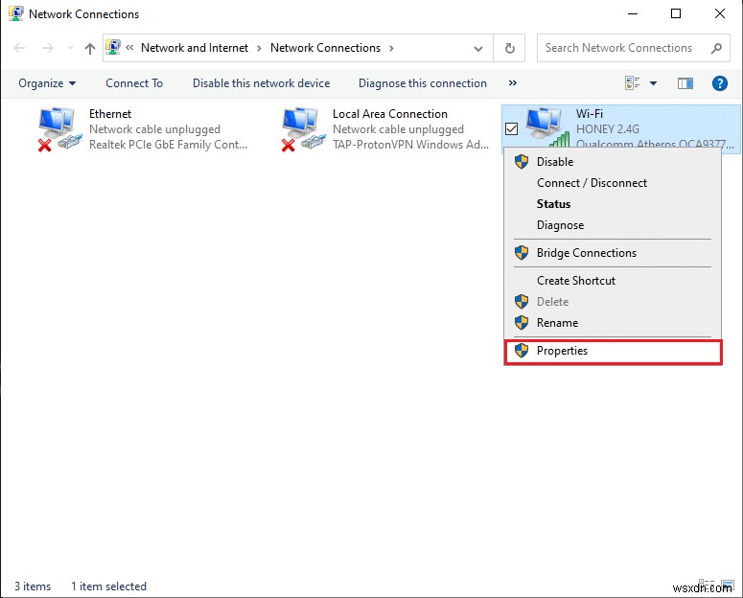The width and height of the screenshot is (743, 598).
Task: Click the 3 items status bar text
Action: click(33, 586)
